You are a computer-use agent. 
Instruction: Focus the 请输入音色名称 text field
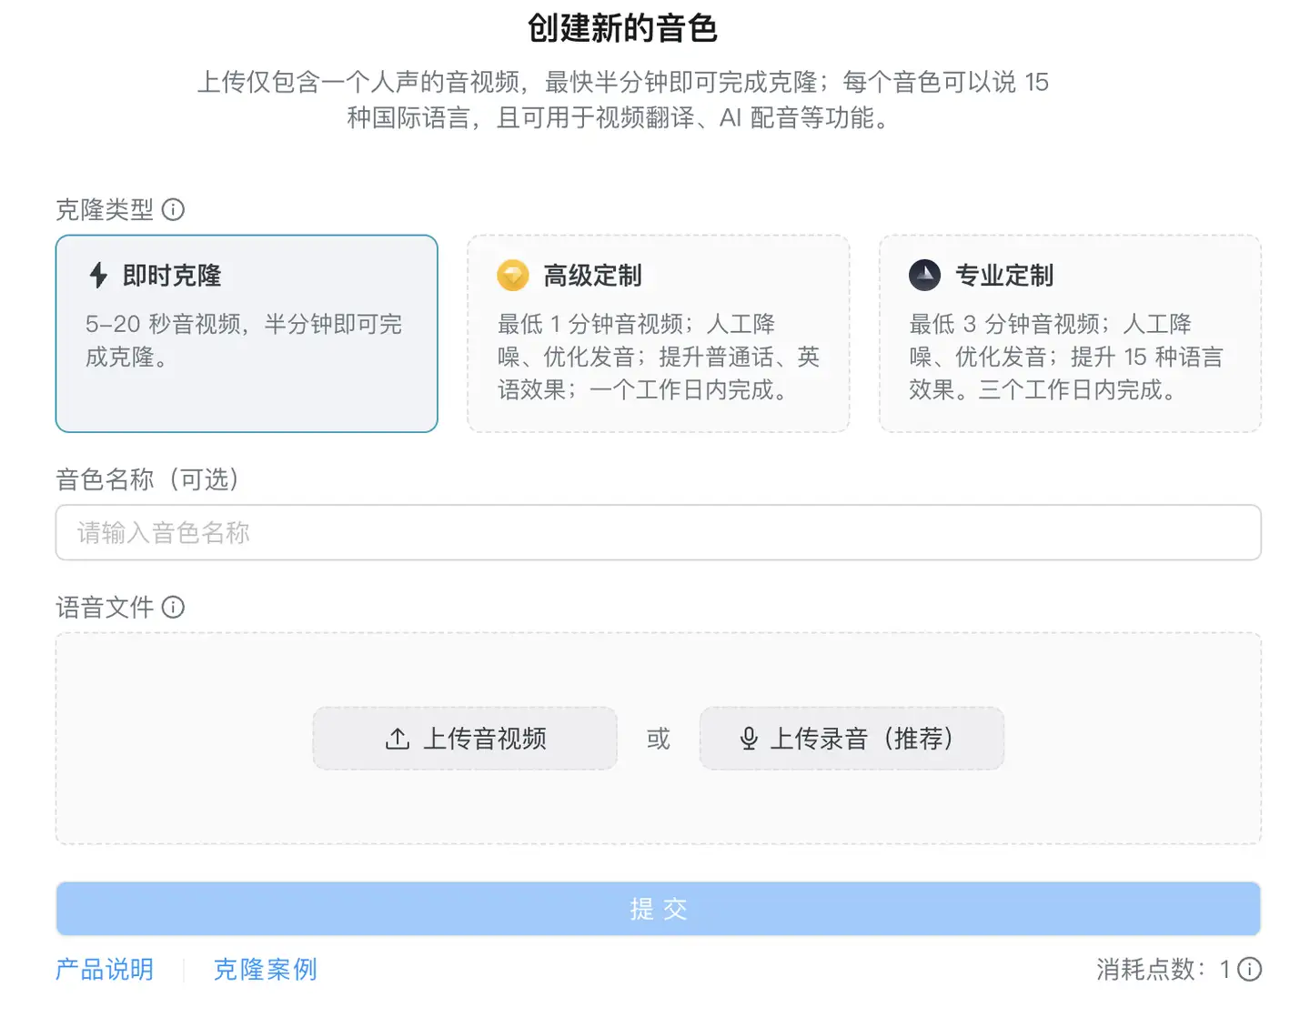(x=658, y=533)
